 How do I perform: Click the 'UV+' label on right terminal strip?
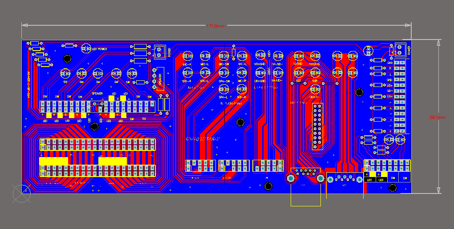pos(390,97)
